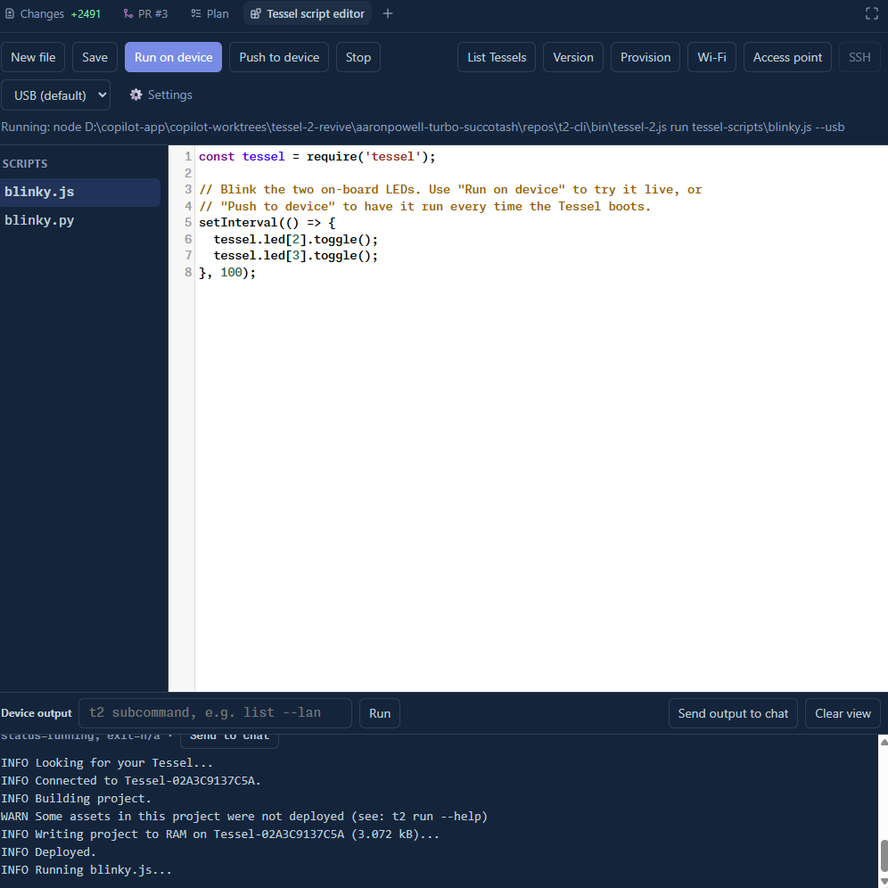Send output to chat

(733, 713)
